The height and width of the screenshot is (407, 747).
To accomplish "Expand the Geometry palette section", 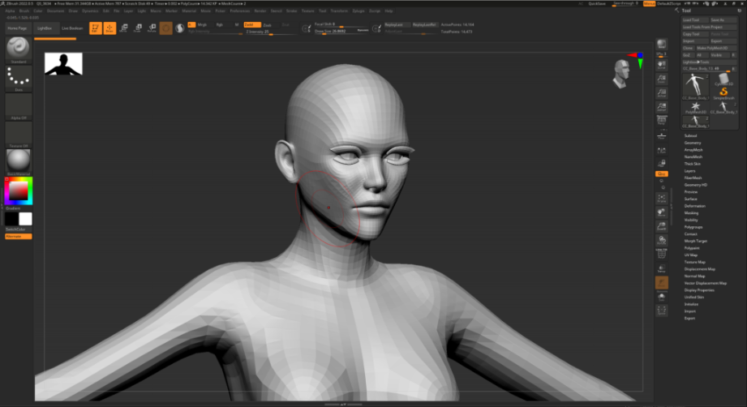I will click(692, 143).
